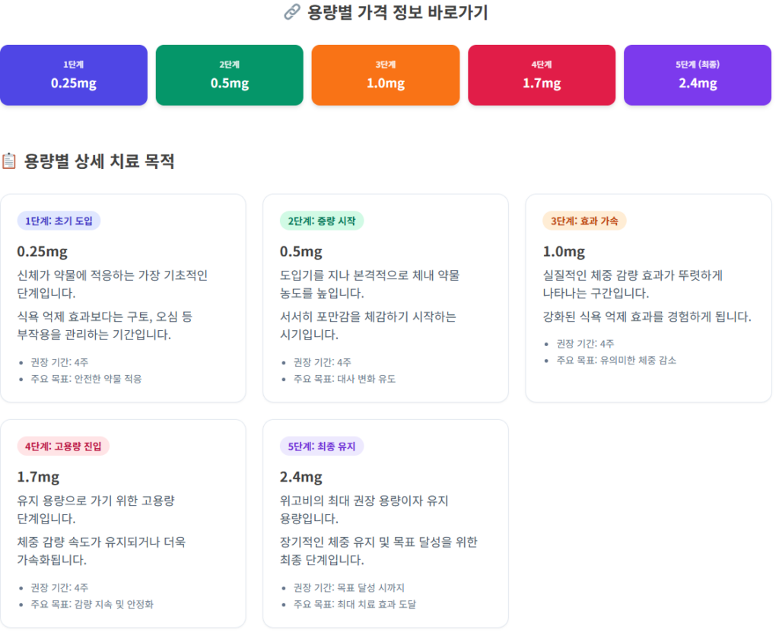The height and width of the screenshot is (639, 779).
Task: Go to the red 4단계 1.7mg price button
Action: coord(542,75)
